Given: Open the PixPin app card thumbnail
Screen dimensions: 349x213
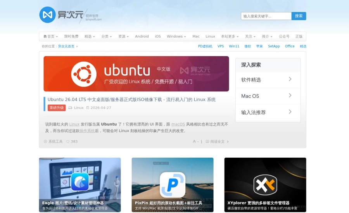Looking at the screenshot, I should click(x=173, y=185).
